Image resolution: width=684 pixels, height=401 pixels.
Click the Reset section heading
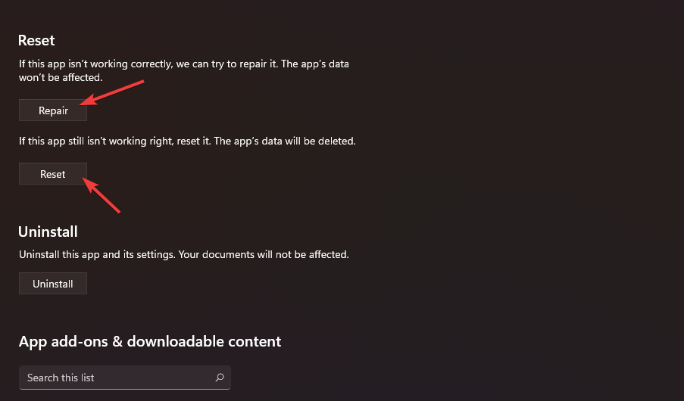pos(37,40)
